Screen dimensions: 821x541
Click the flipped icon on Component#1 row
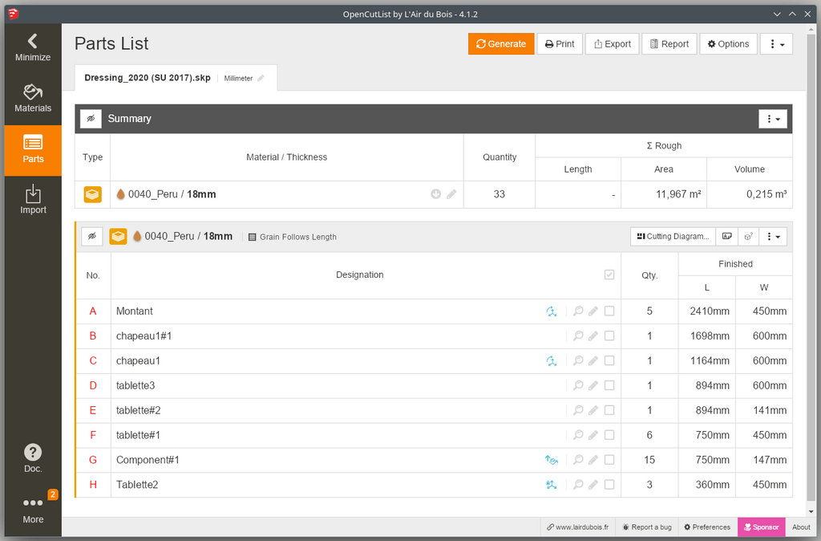click(552, 460)
